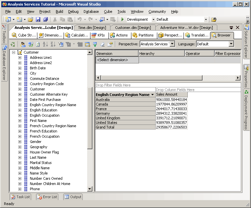Open the Cube menu
Viewport: 251px width, 208px height.
pyautogui.click(x=108, y=12)
